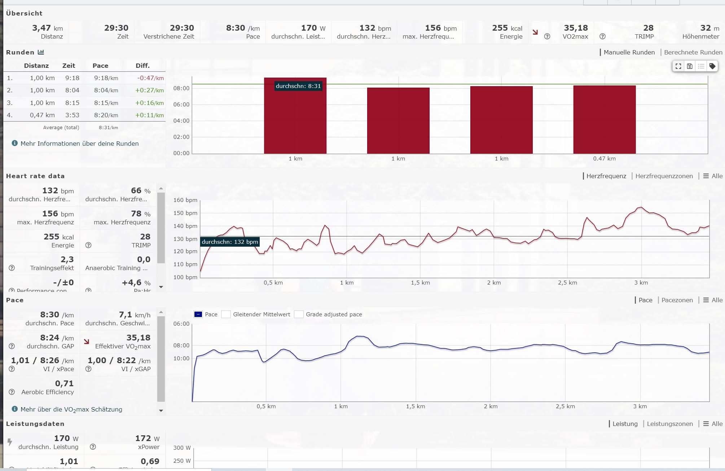Open Mehr über die VO2max Schätzung link
Image resolution: width=725 pixels, height=471 pixels.
pyautogui.click(x=71, y=409)
